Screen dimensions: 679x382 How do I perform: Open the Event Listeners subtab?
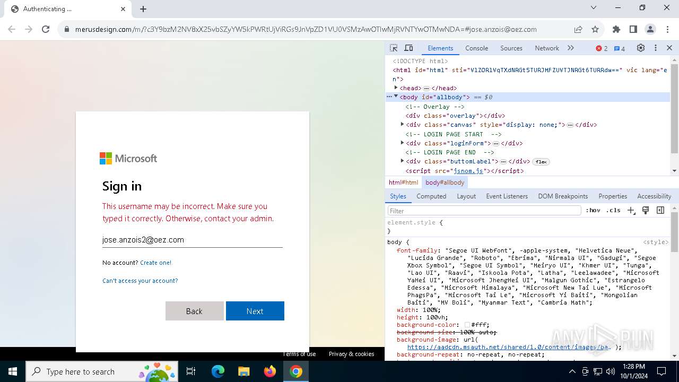pyautogui.click(x=507, y=196)
